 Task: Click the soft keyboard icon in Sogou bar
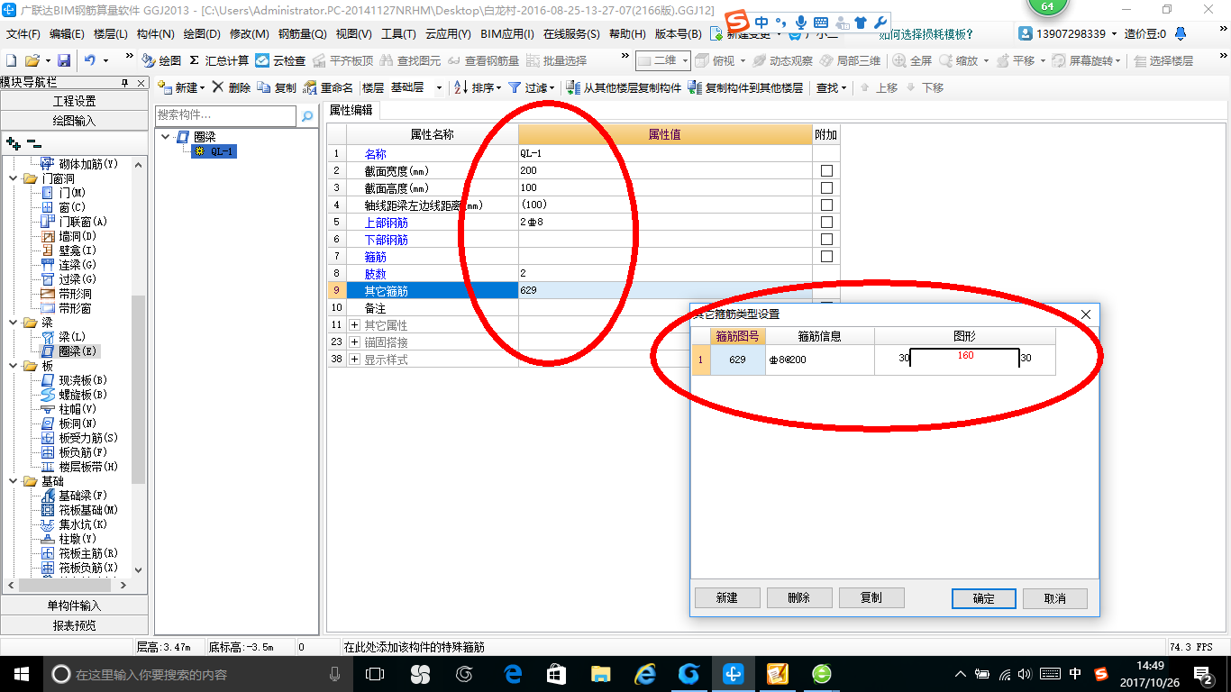(x=821, y=23)
